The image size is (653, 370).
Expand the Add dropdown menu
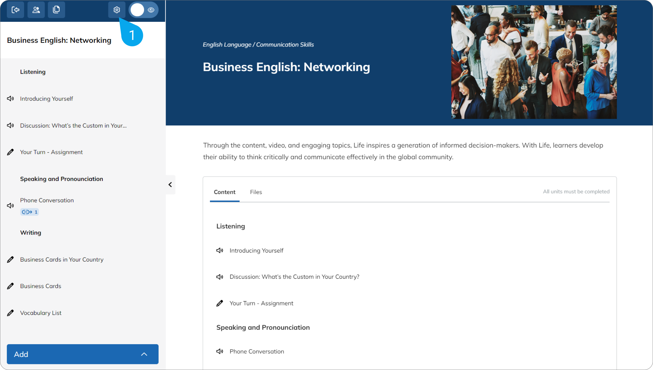click(x=83, y=354)
